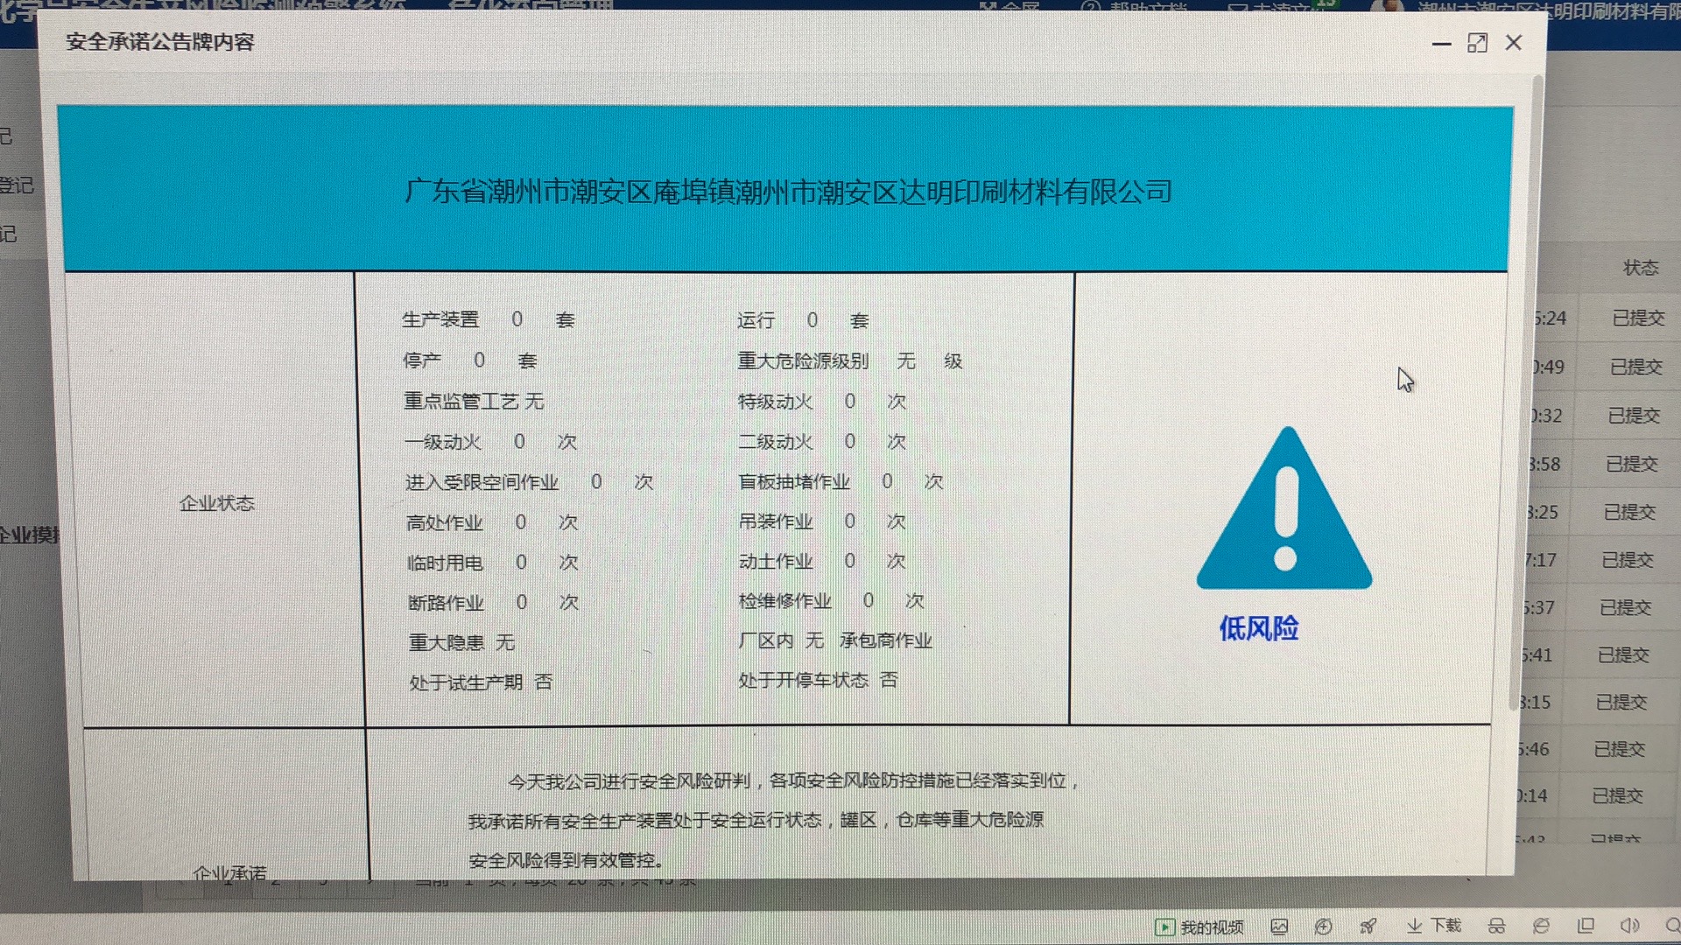Click 已提交 in the row ending 5:37
Image resolution: width=1681 pixels, height=945 pixels.
(1625, 607)
